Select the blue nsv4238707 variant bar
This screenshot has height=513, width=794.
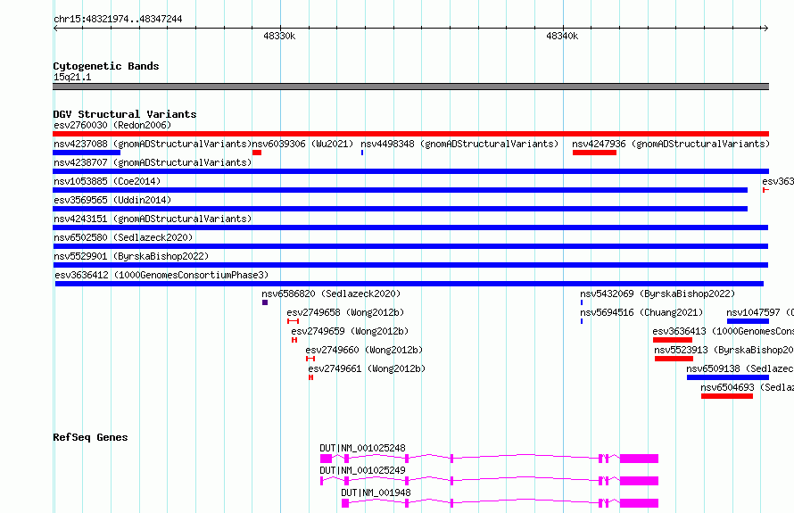coord(410,171)
